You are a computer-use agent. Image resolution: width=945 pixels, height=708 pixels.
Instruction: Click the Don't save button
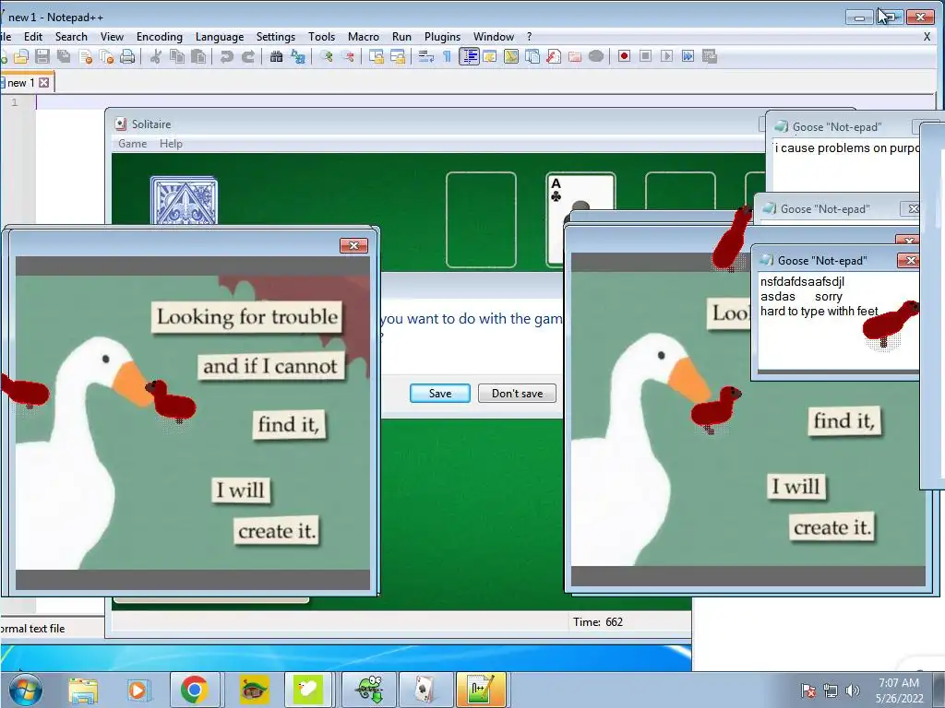(x=517, y=393)
